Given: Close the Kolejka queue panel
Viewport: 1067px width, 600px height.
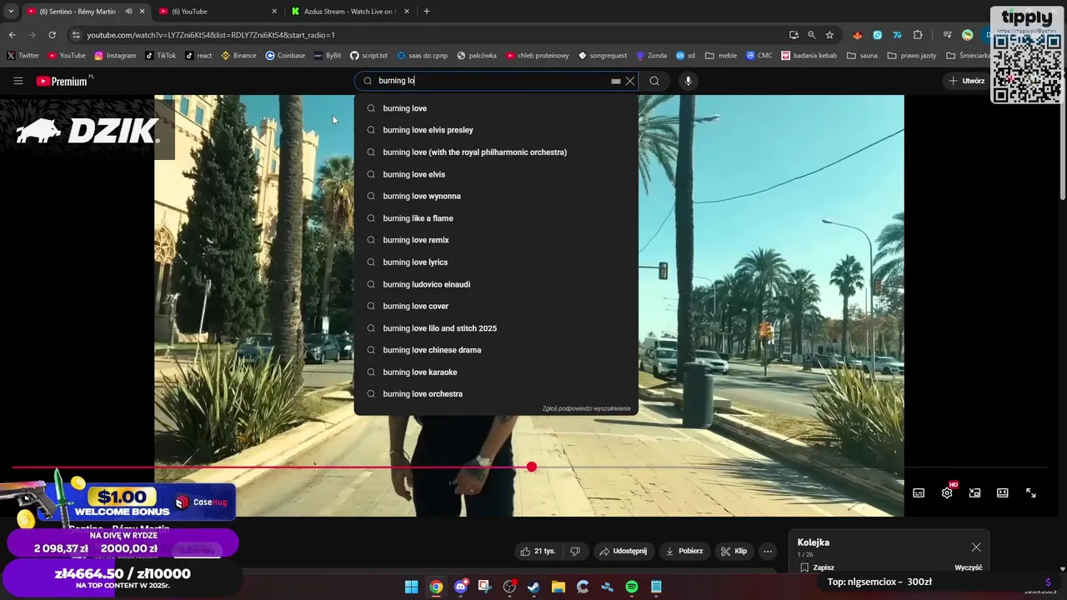Looking at the screenshot, I should (976, 547).
